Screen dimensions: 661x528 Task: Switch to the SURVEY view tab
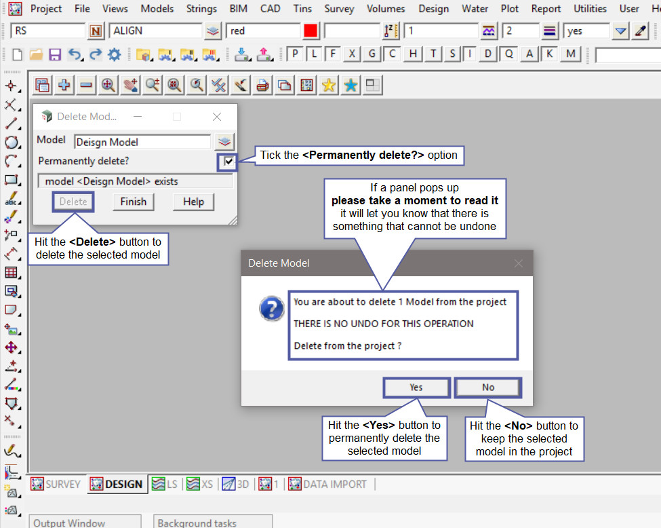point(56,484)
